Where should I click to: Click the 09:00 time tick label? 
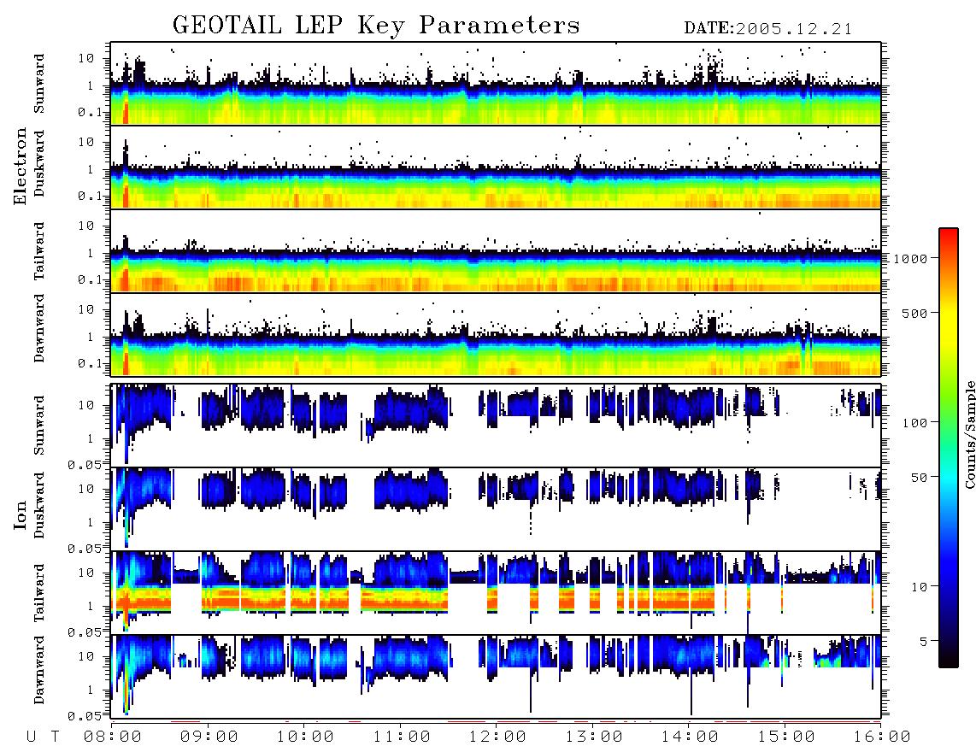(x=209, y=737)
